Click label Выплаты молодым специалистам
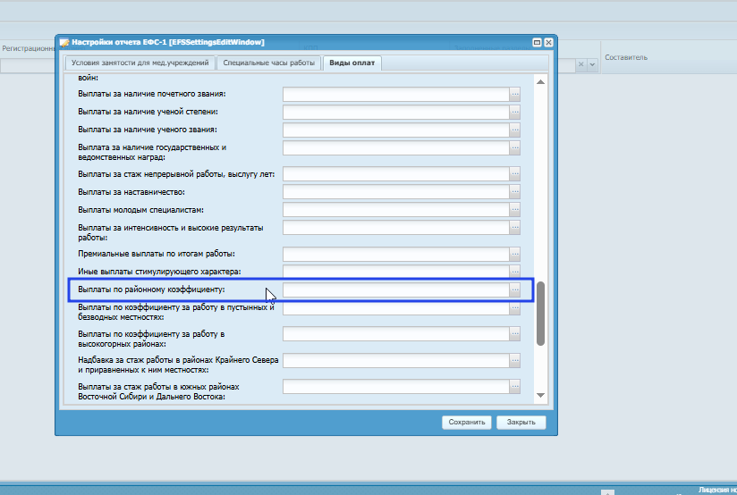Screen dimensions: 737x495 coord(141,210)
